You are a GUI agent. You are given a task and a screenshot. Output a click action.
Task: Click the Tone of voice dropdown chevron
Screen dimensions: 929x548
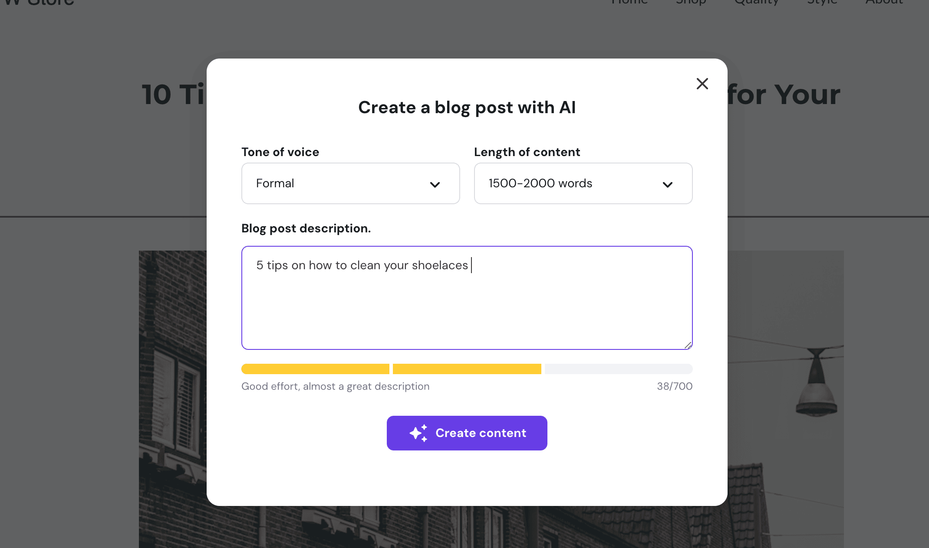pyautogui.click(x=435, y=185)
